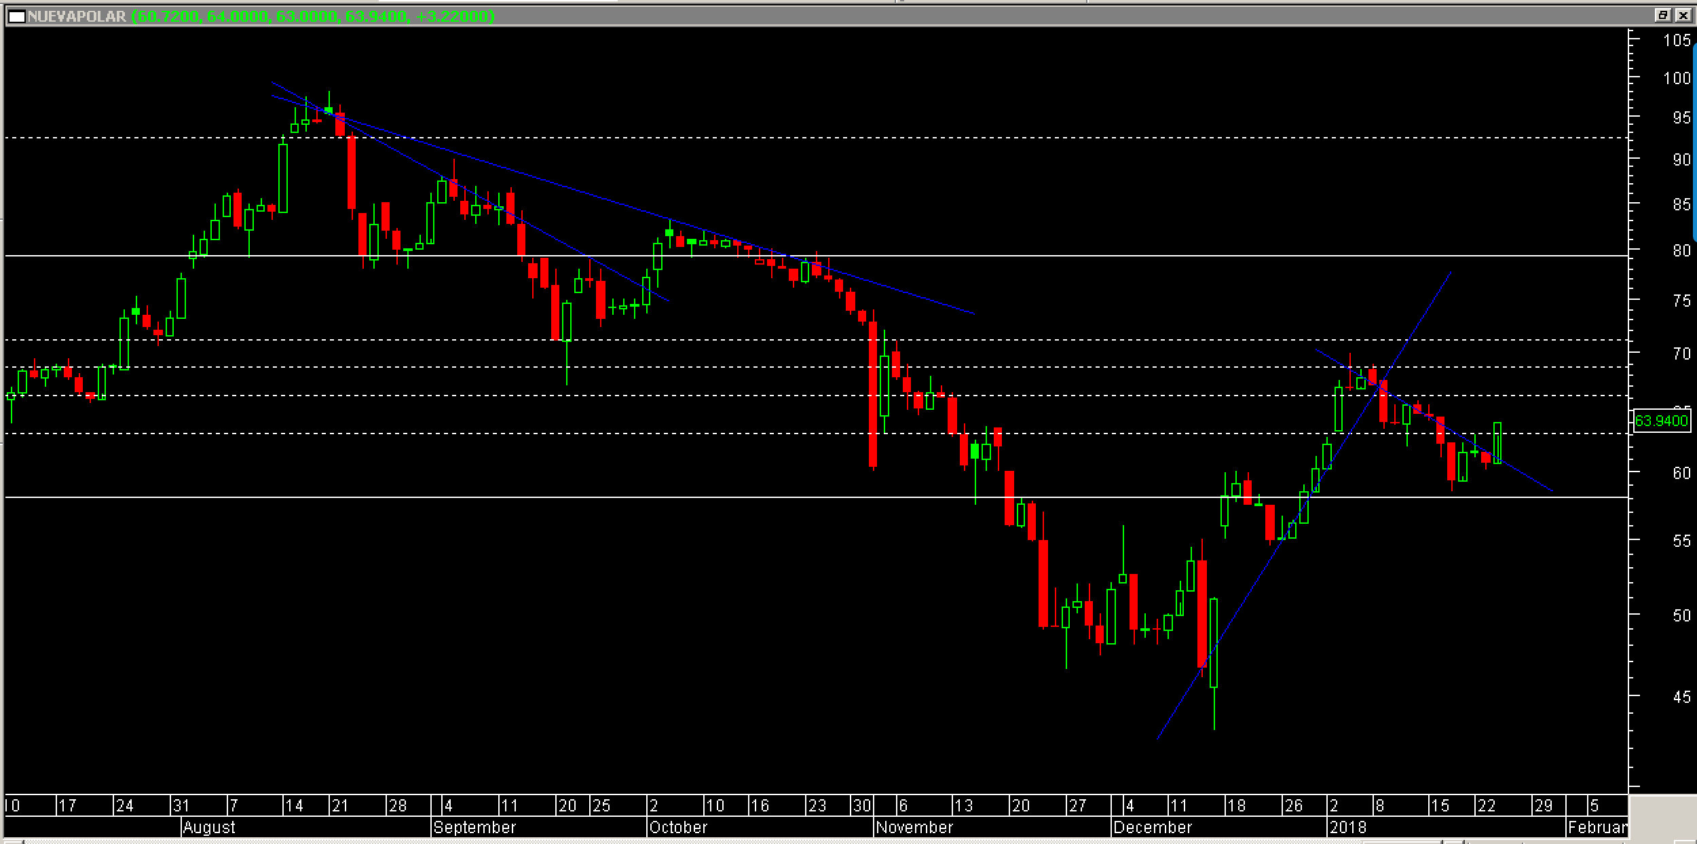Screen dimensions: 1697x844
Task: Click the August month label
Action: 209,827
